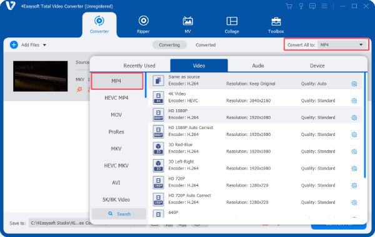
Task: Click the orange edit star icon
Action: [79, 89]
